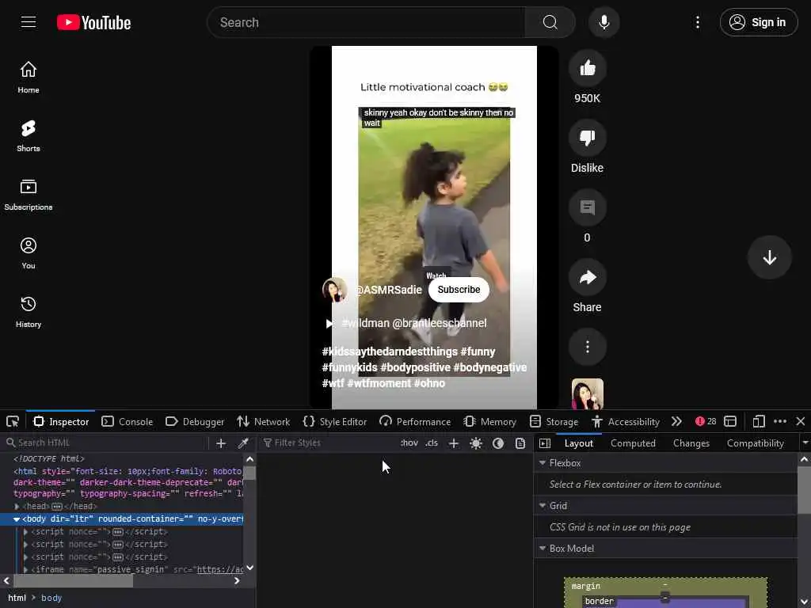This screenshot has height=608, width=811.
Task: Open the #bodypositive hashtag link
Action: [x=415, y=367]
